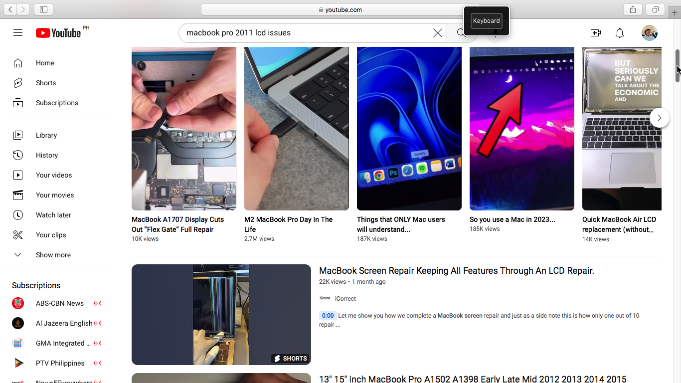Open the MacBook Screen Repair video thumbnail
681x383 pixels.
221,315
